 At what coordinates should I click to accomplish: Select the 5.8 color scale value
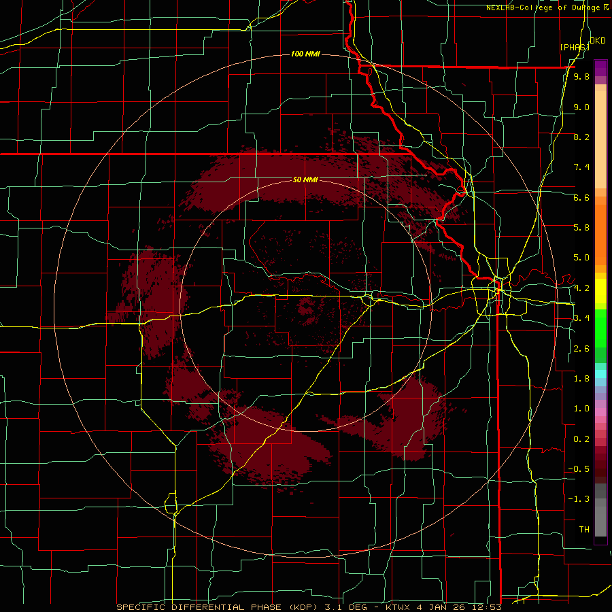click(581, 228)
